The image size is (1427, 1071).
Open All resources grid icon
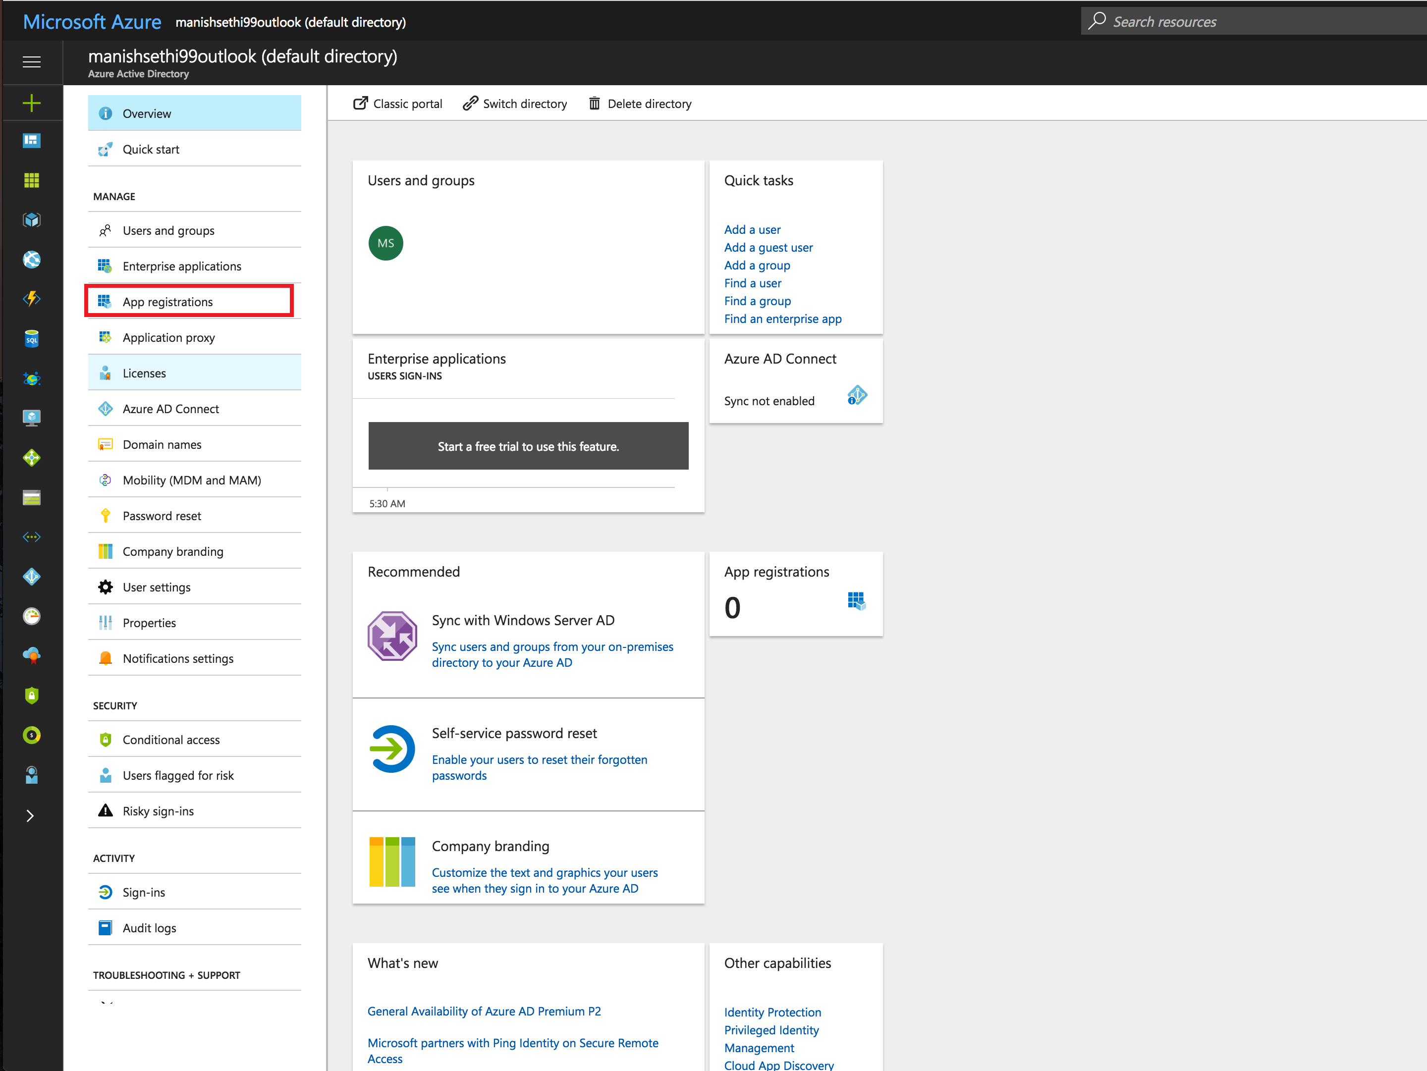pos(31,180)
